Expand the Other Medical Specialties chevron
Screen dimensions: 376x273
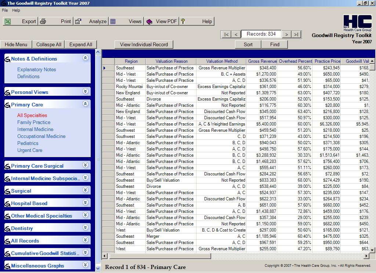tap(85, 215)
